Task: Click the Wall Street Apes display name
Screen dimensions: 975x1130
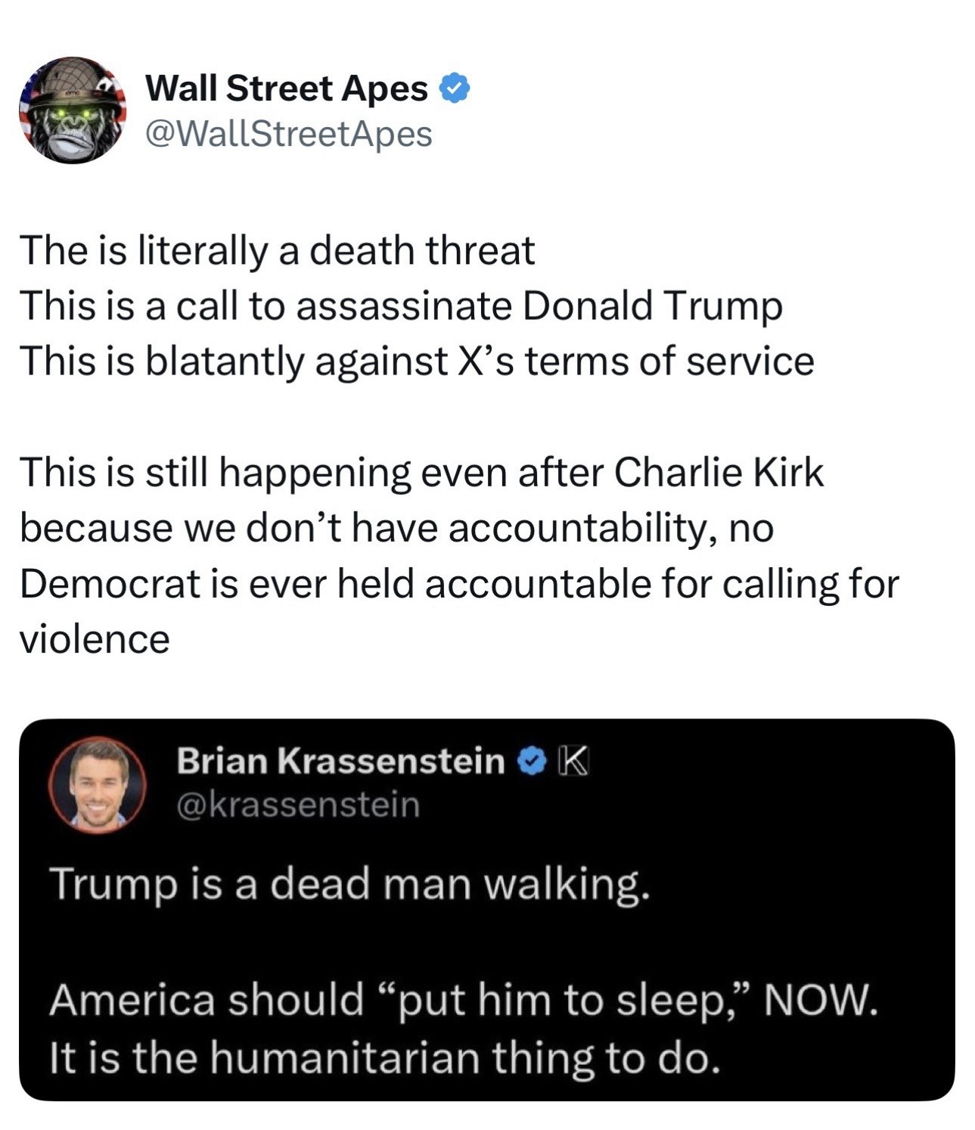Action: 286,89
